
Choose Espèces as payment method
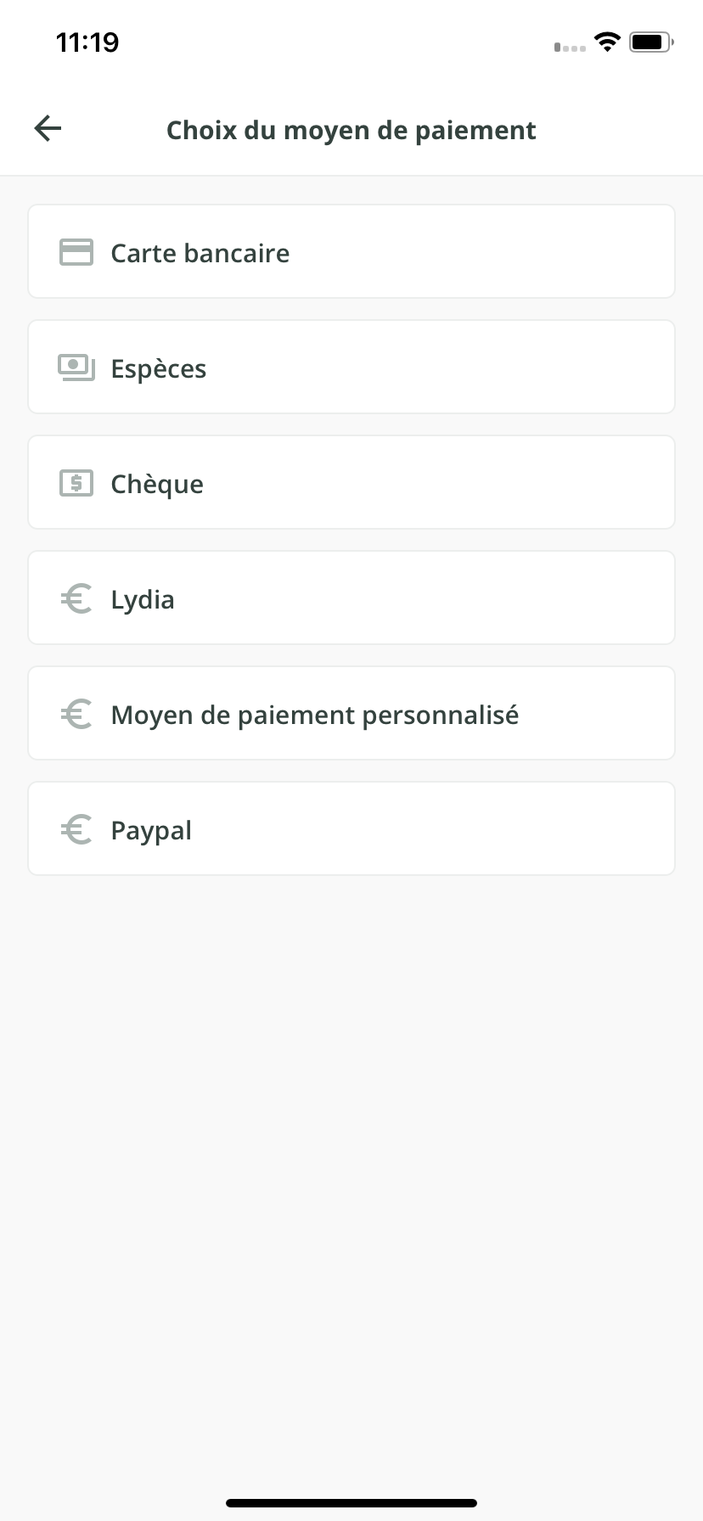coord(159,369)
